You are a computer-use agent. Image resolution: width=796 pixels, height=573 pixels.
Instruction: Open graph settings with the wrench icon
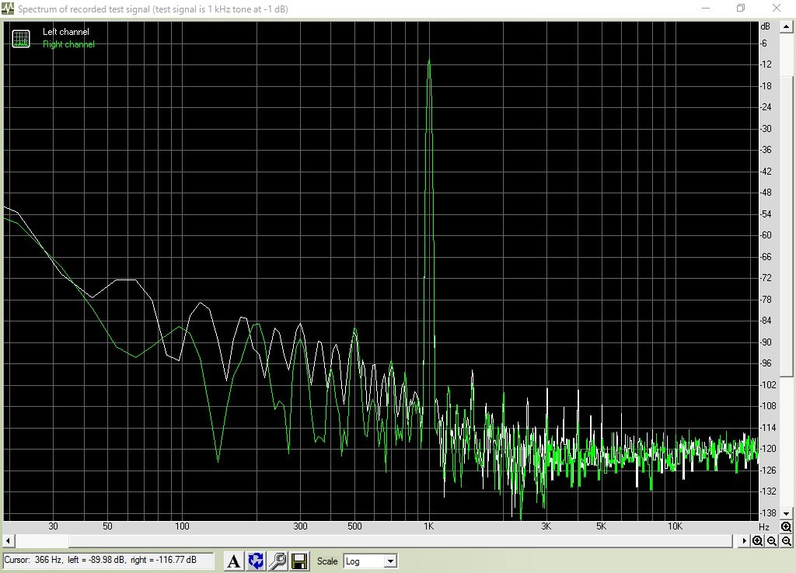[278, 561]
